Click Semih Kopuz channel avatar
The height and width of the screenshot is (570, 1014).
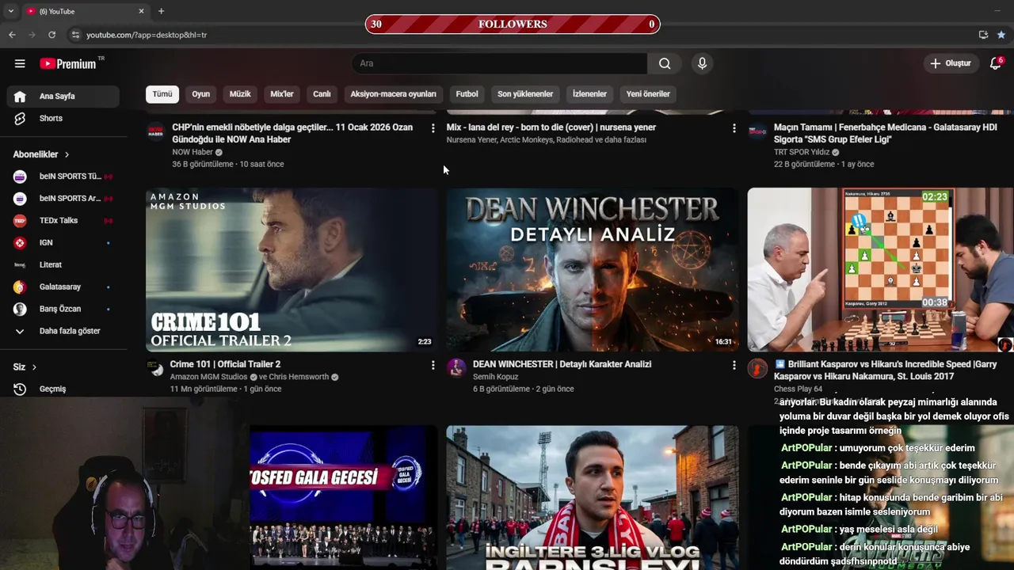tap(456, 368)
